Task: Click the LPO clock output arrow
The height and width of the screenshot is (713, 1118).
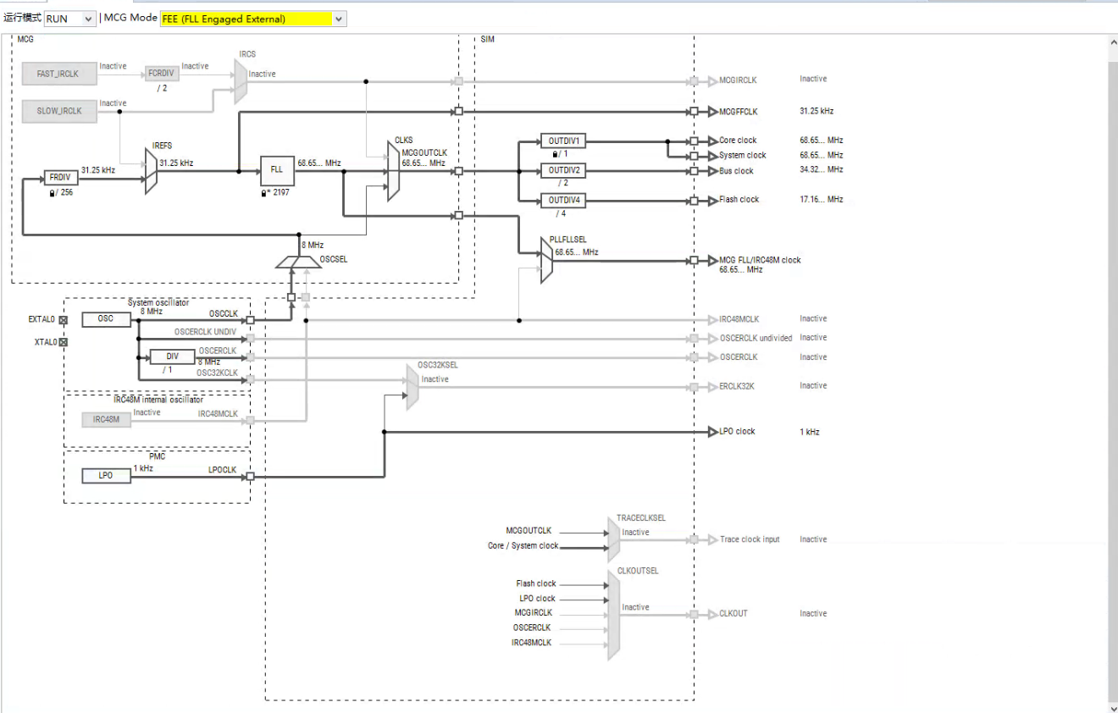Action: tap(712, 432)
